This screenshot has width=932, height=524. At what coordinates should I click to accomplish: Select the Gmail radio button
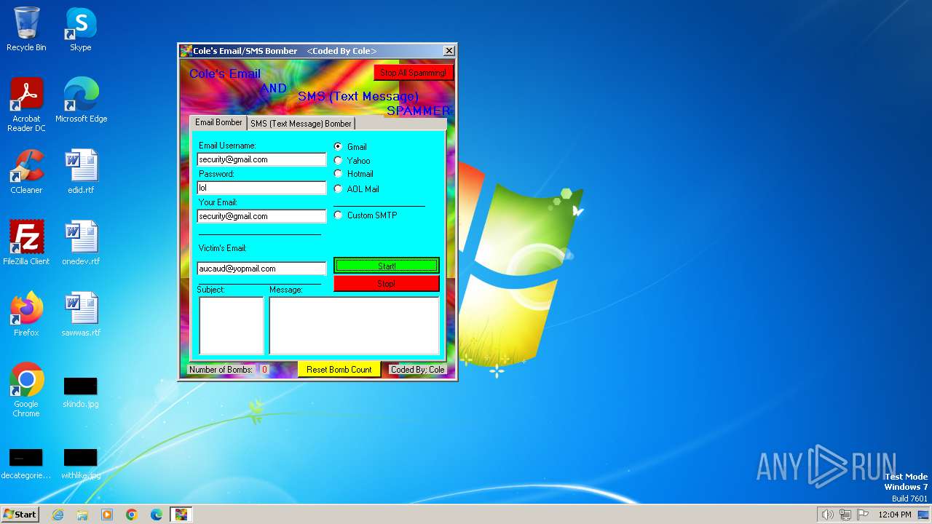[338, 146]
